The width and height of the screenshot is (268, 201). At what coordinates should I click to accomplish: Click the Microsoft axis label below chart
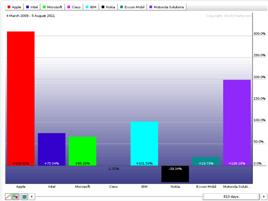pos(83,187)
